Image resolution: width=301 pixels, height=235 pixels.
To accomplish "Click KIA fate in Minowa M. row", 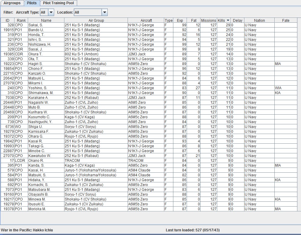I will 278,199.
